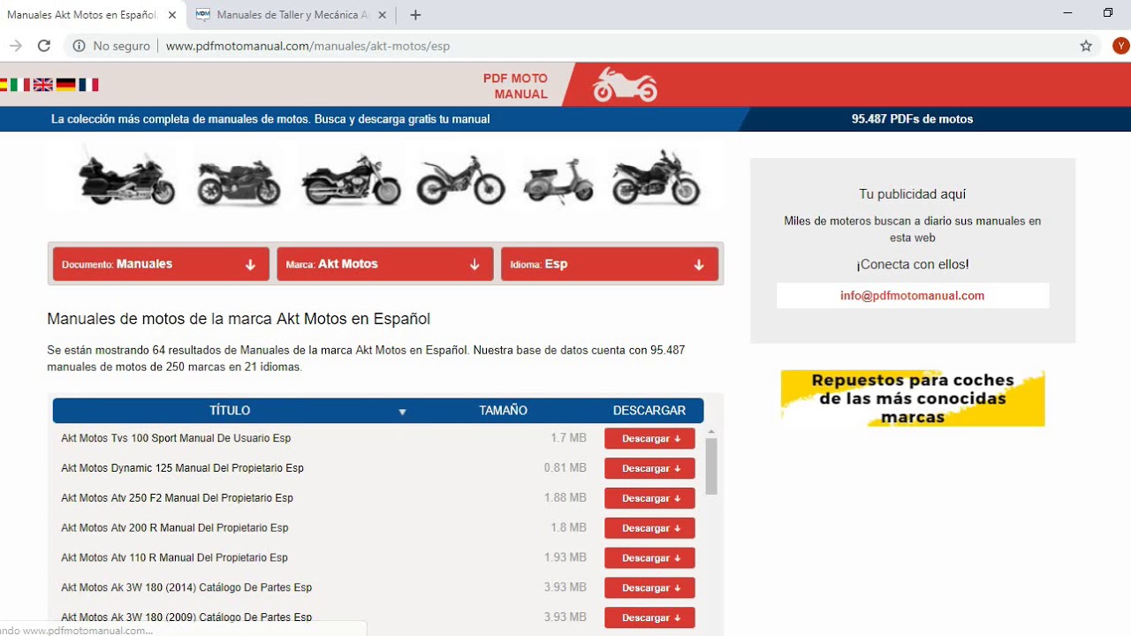Screen dimensions: 1131x636
Task: Select the trial bike image
Action: coord(460,179)
